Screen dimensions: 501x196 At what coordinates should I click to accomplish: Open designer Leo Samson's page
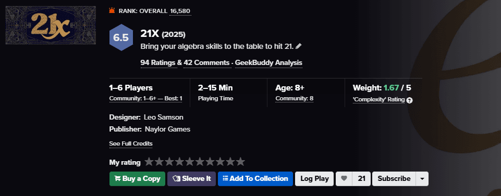click(x=164, y=117)
